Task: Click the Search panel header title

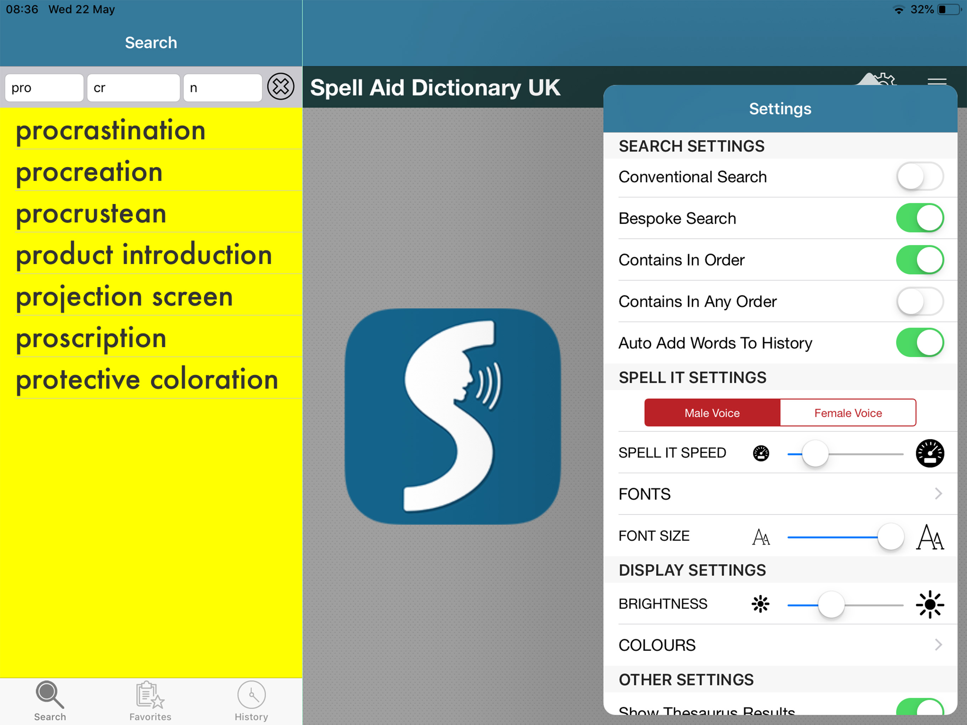Action: point(151,42)
